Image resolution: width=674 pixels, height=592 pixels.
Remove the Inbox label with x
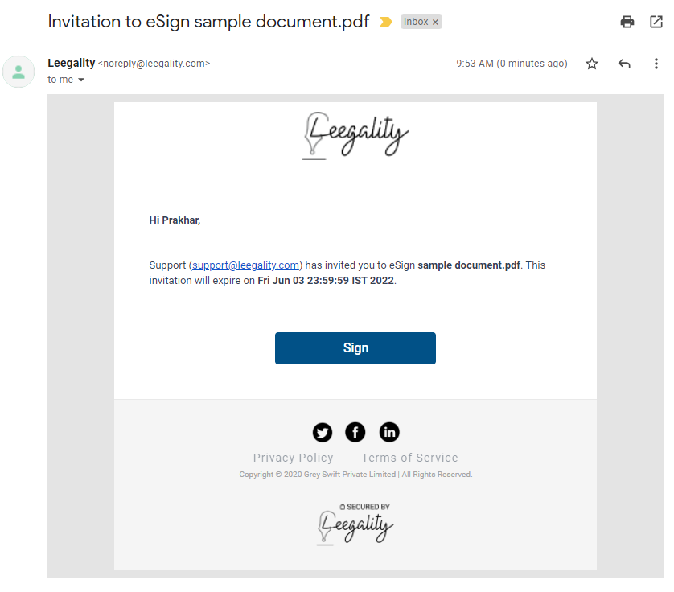(435, 22)
